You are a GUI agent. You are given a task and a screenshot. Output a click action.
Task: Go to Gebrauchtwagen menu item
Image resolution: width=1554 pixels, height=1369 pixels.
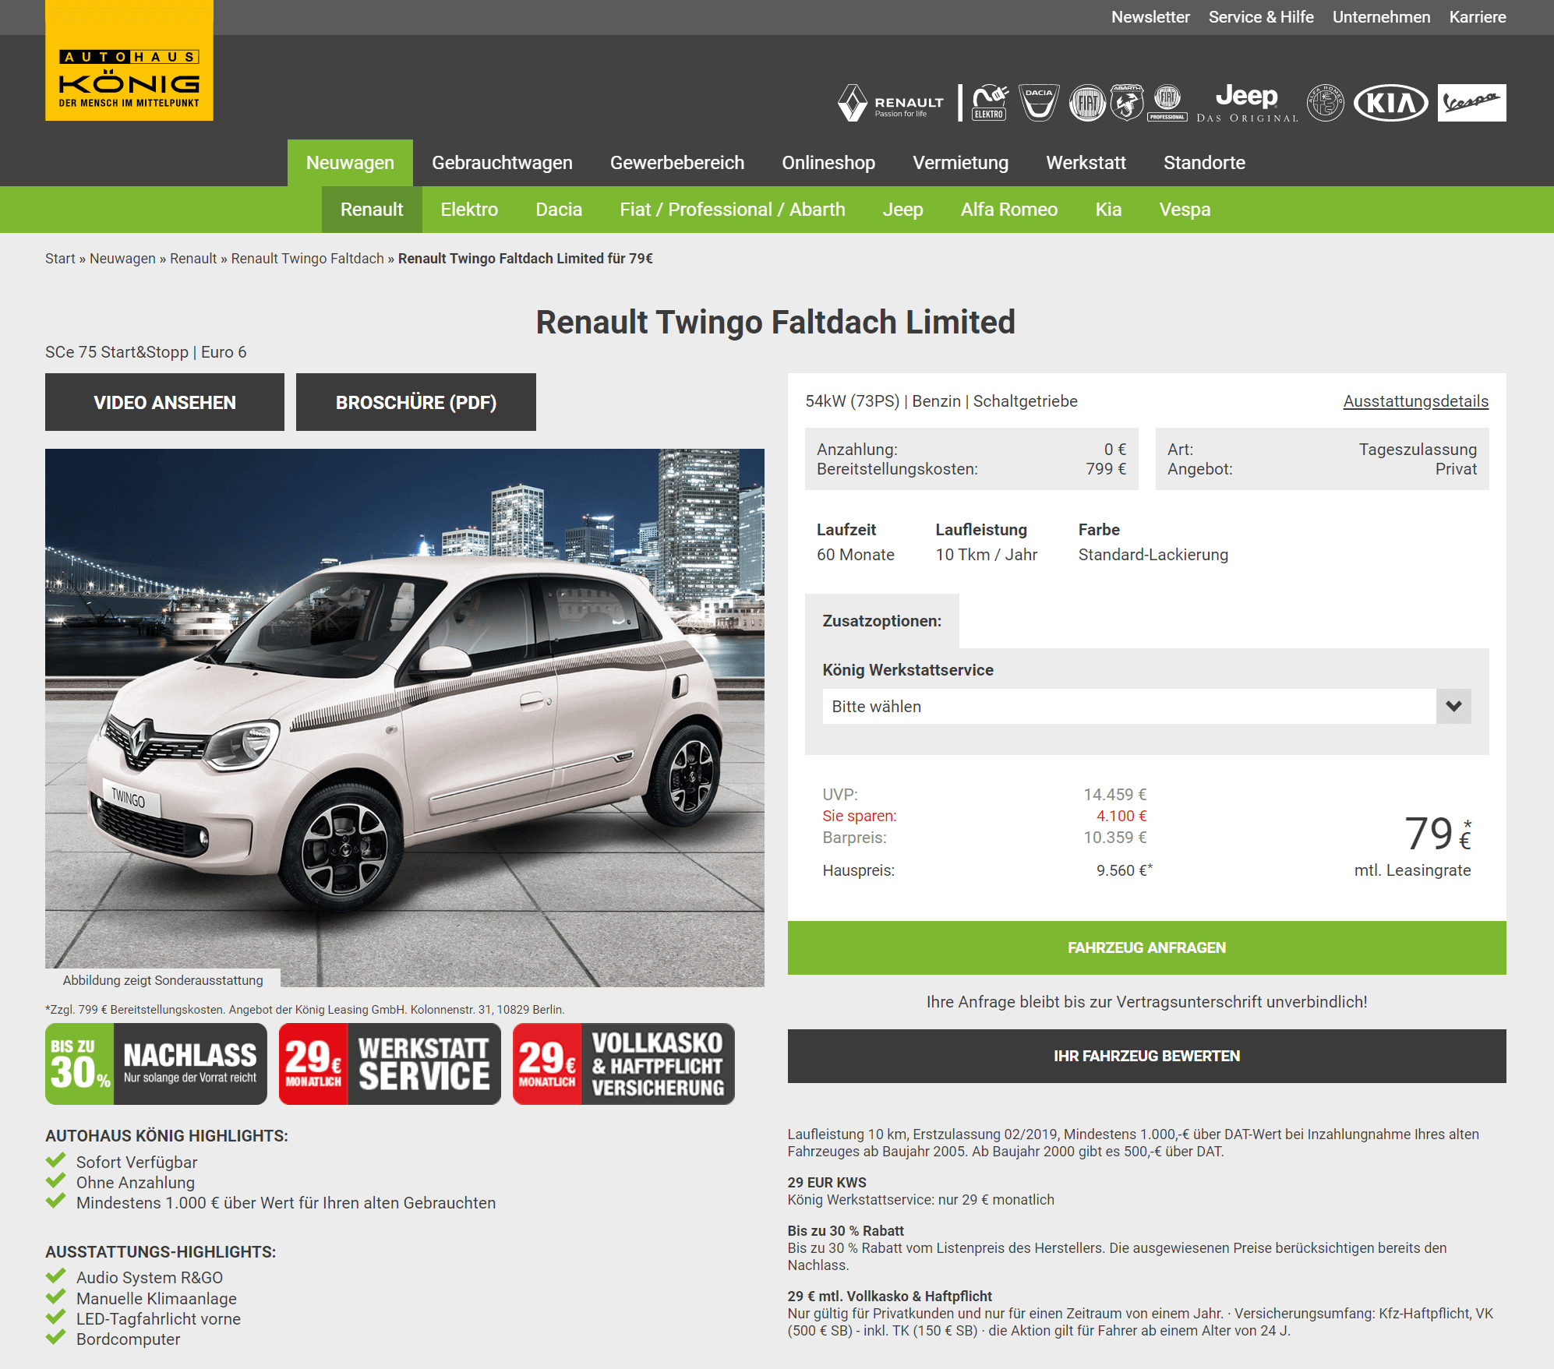click(x=502, y=163)
